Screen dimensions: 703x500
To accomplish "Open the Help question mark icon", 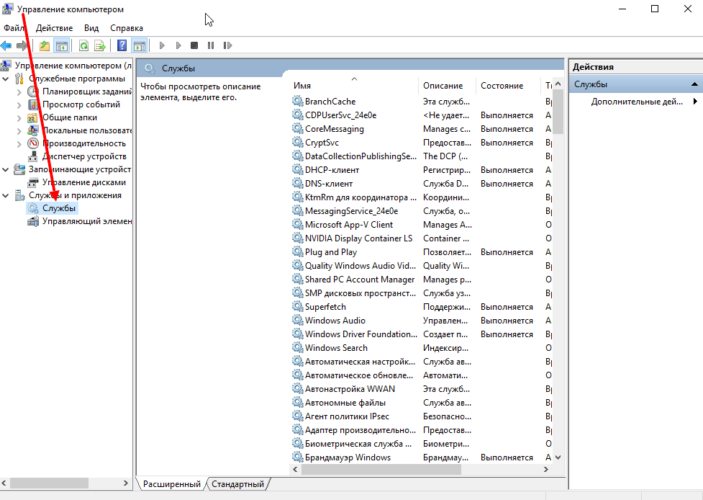I will click(x=122, y=45).
